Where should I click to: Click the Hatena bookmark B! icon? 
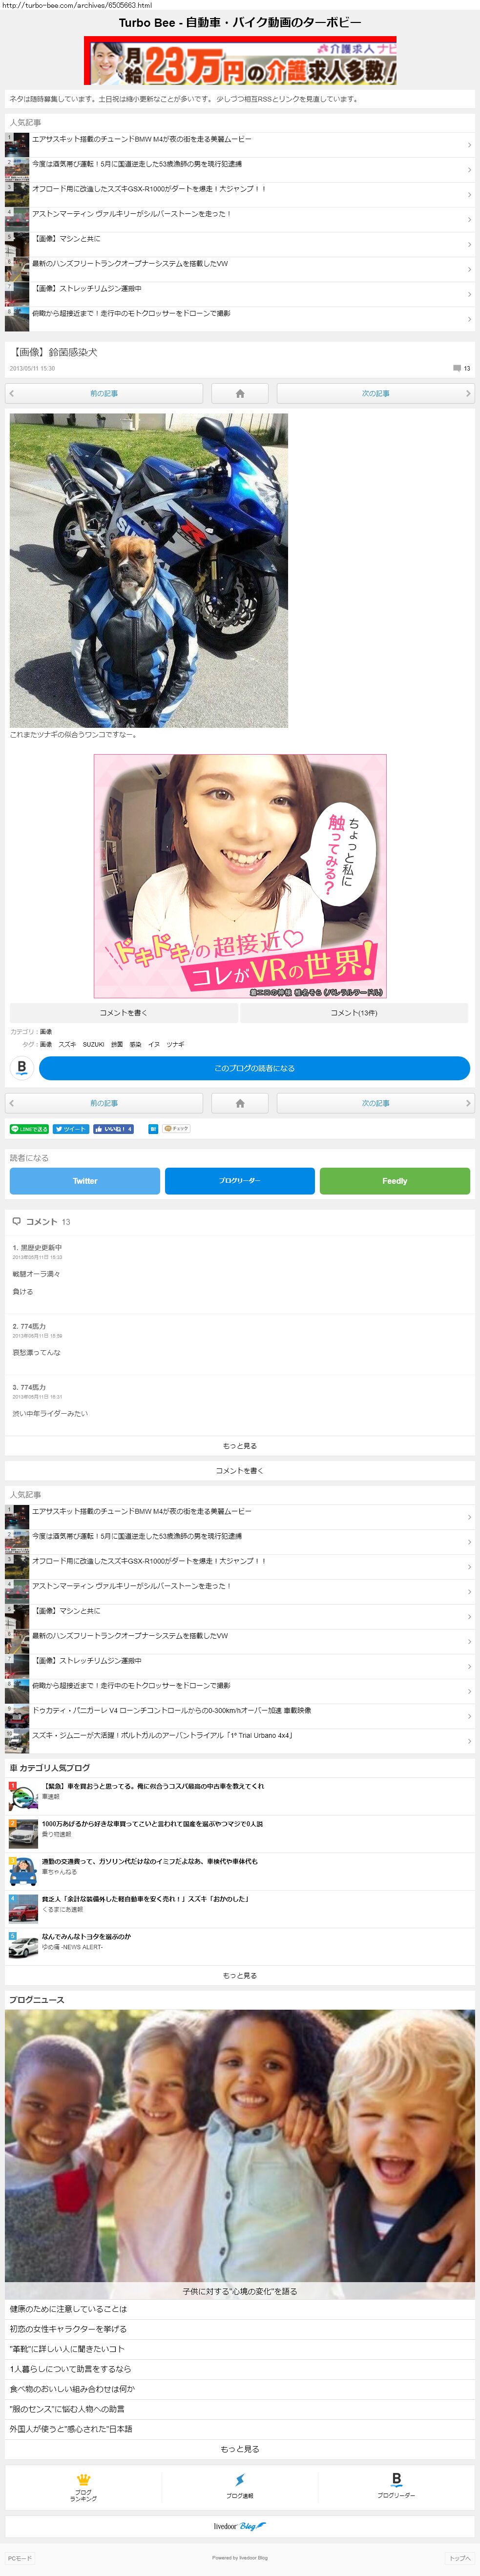click(153, 1129)
